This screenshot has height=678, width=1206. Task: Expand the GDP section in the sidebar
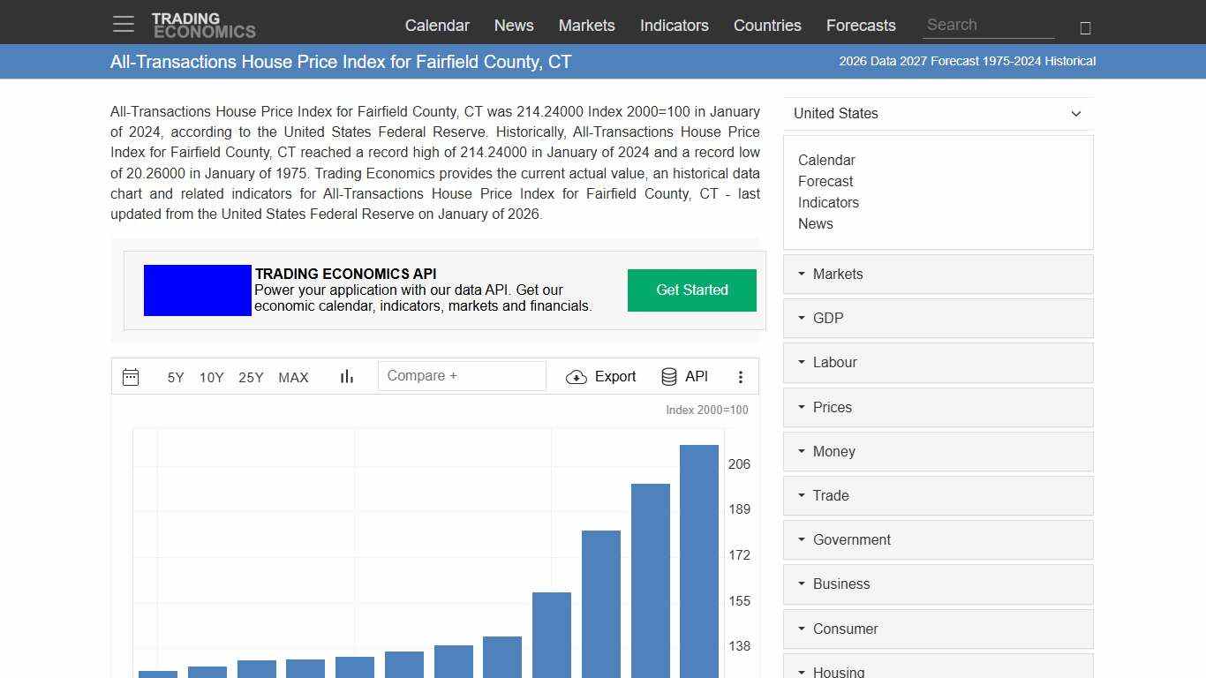tap(827, 318)
